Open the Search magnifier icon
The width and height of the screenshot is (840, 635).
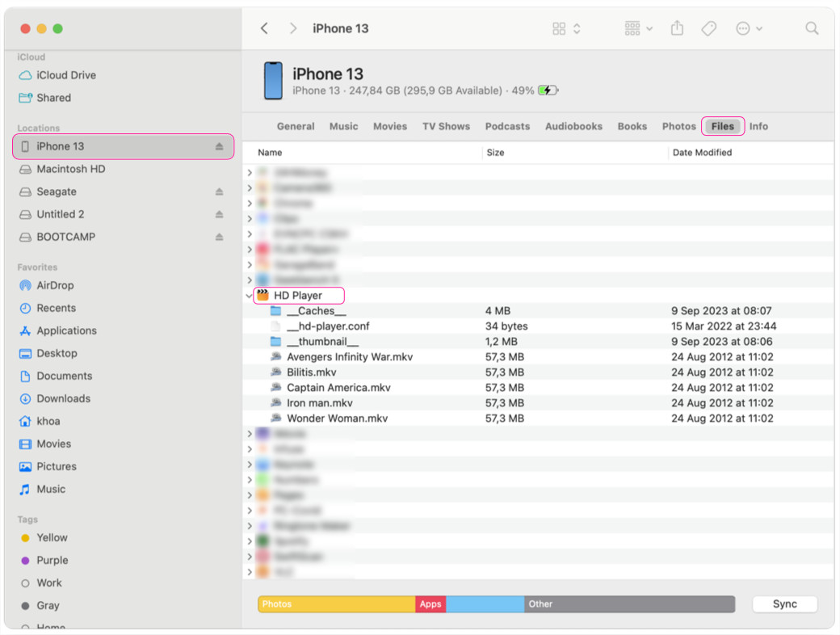coord(812,28)
